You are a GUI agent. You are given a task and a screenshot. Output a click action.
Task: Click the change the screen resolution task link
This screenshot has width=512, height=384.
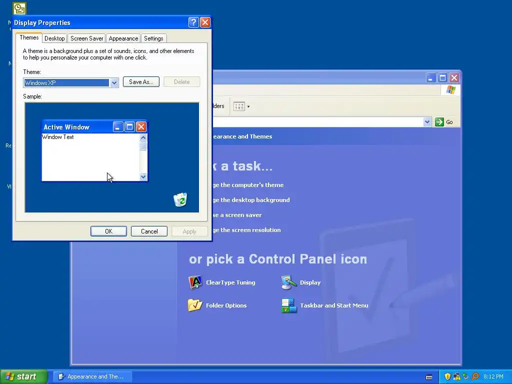click(x=247, y=230)
